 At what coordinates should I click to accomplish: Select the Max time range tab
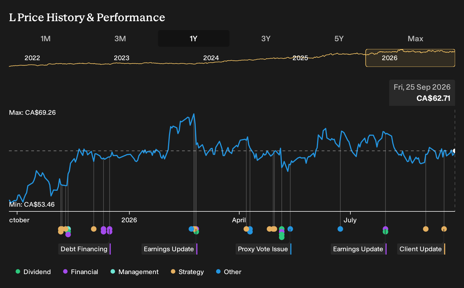pyautogui.click(x=415, y=38)
